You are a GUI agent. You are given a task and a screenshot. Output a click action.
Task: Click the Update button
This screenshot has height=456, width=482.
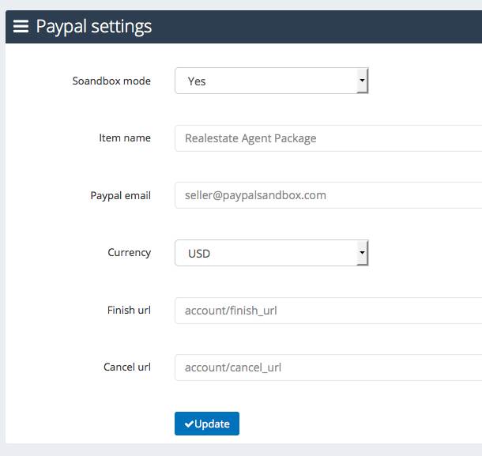[207, 424]
